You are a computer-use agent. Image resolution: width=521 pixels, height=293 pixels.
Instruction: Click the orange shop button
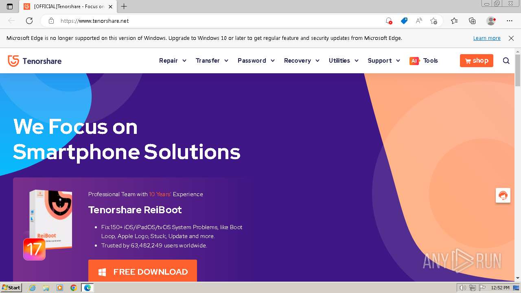[x=477, y=61]
